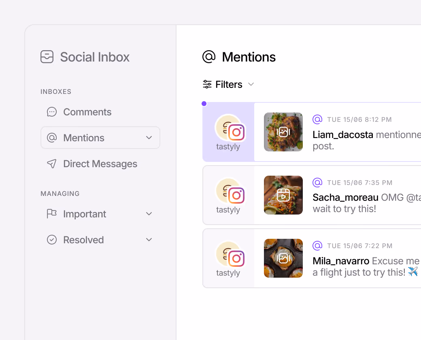This screenshot has width=421, height=340.
Task: Click the Comments speech bubble icon
Action: pos(52,112)
